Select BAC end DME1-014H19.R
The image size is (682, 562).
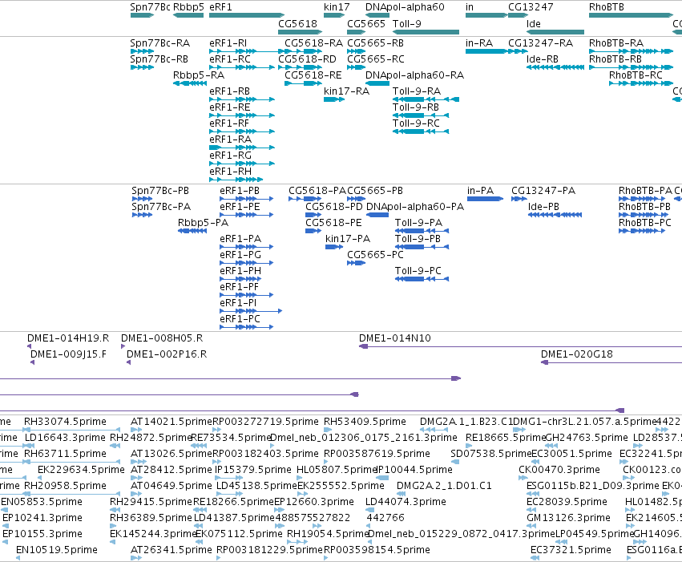[x=68, y=338]
